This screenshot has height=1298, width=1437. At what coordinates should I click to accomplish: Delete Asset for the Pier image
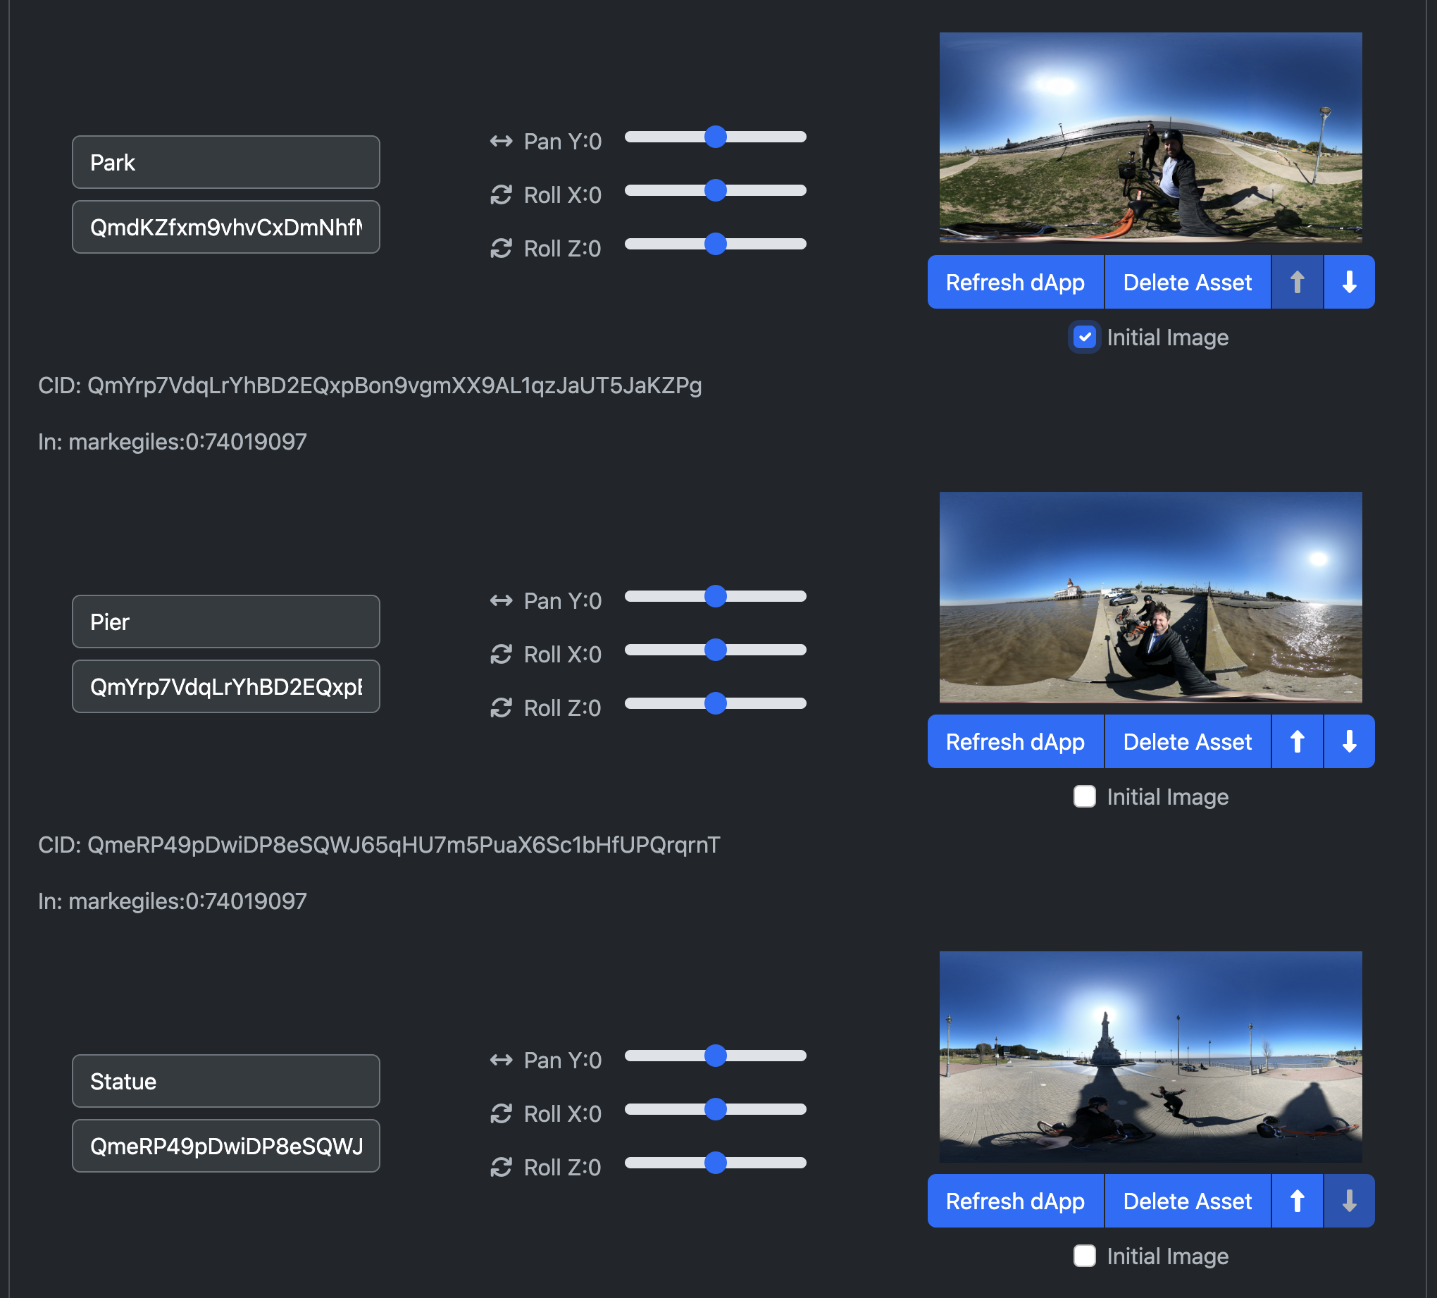(x=1188, y=742)
